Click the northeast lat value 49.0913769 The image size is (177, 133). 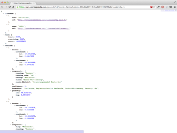coord(30,54)
